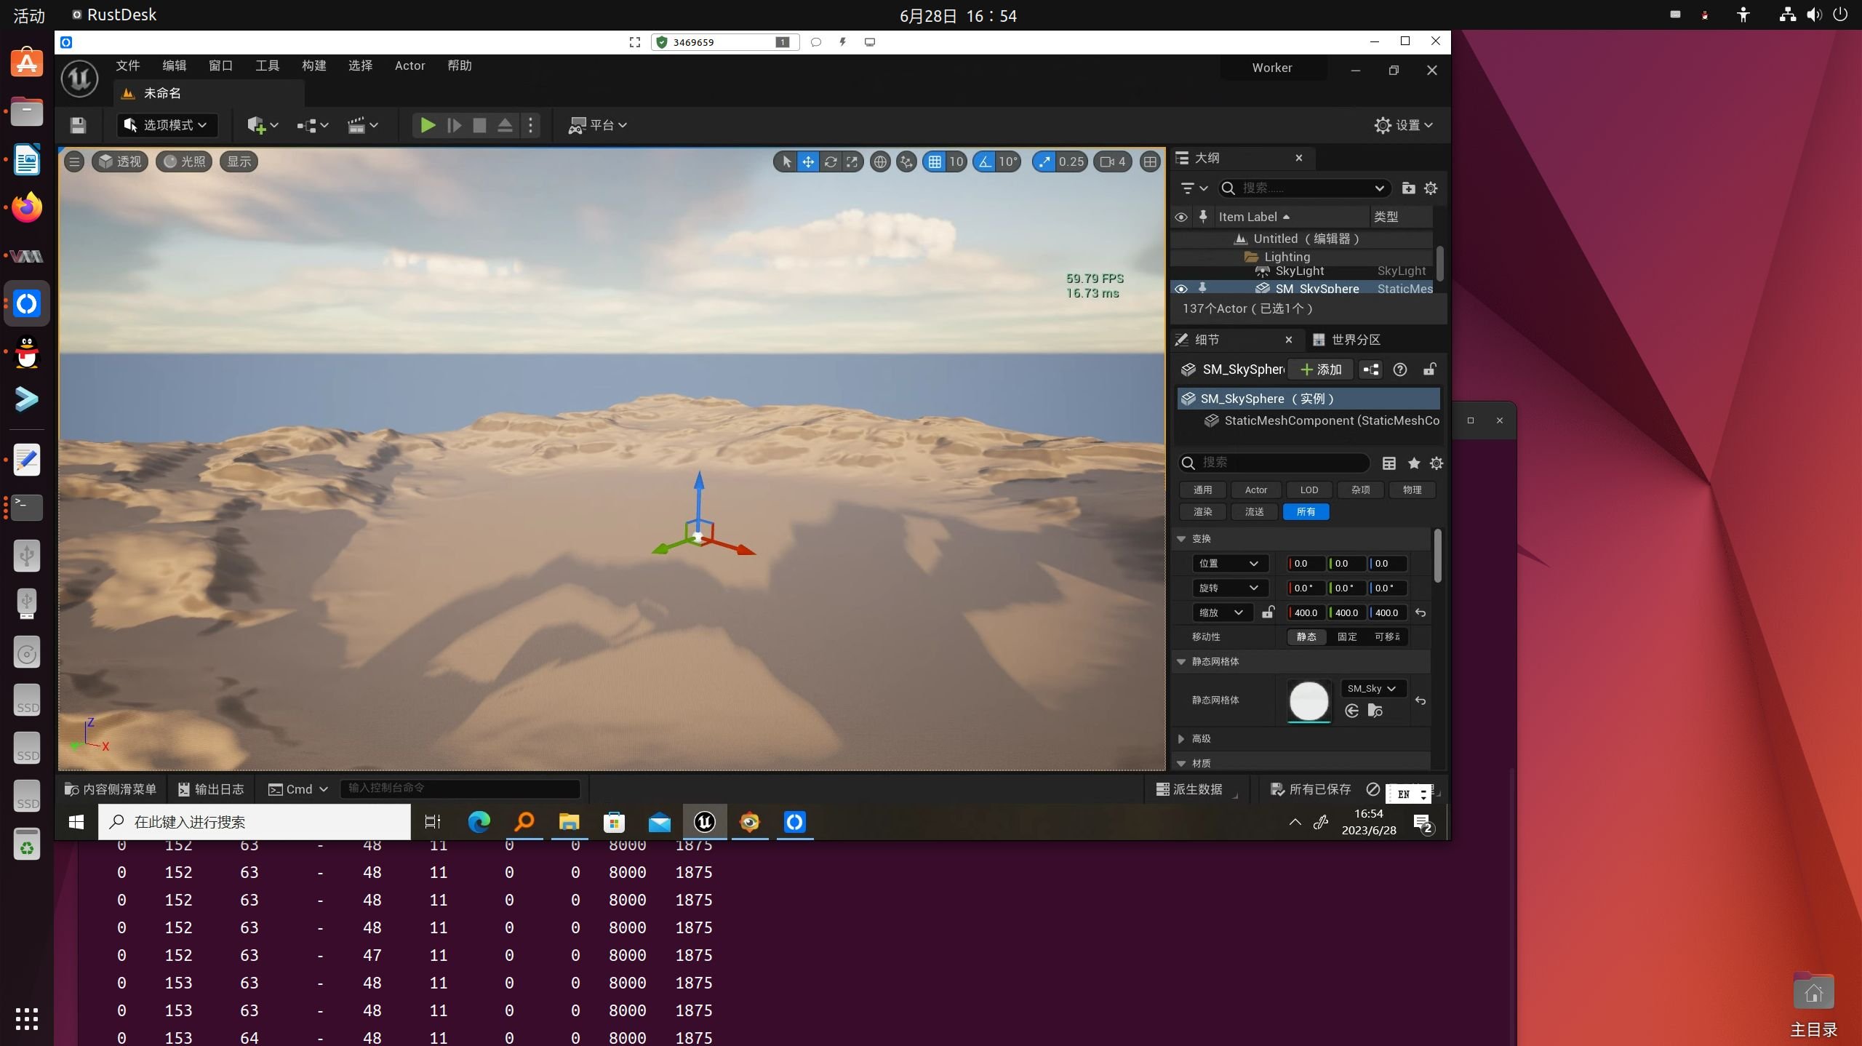The width and height of the screenshot is (1862, 1046).
Task: Collapse the 变换 transform section
Action: click(1182, 538)
